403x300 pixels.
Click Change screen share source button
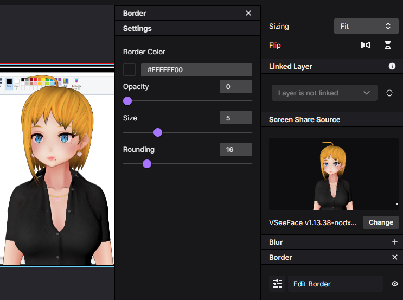[381, 222]
